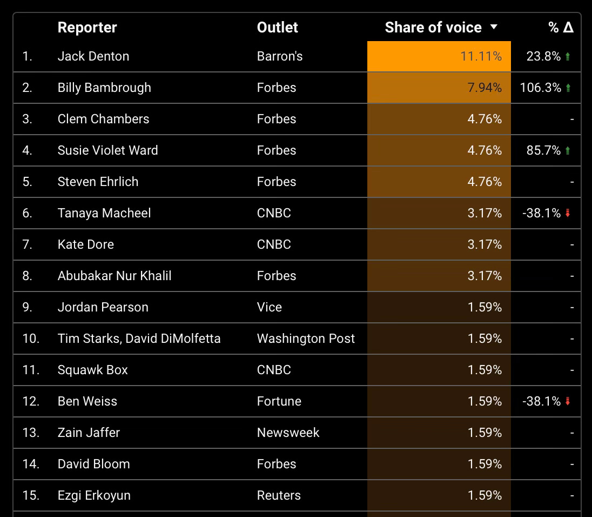Select the Barron's outlet cell
The width and height of the screenshot is (592, 517).
coord(280,56)
